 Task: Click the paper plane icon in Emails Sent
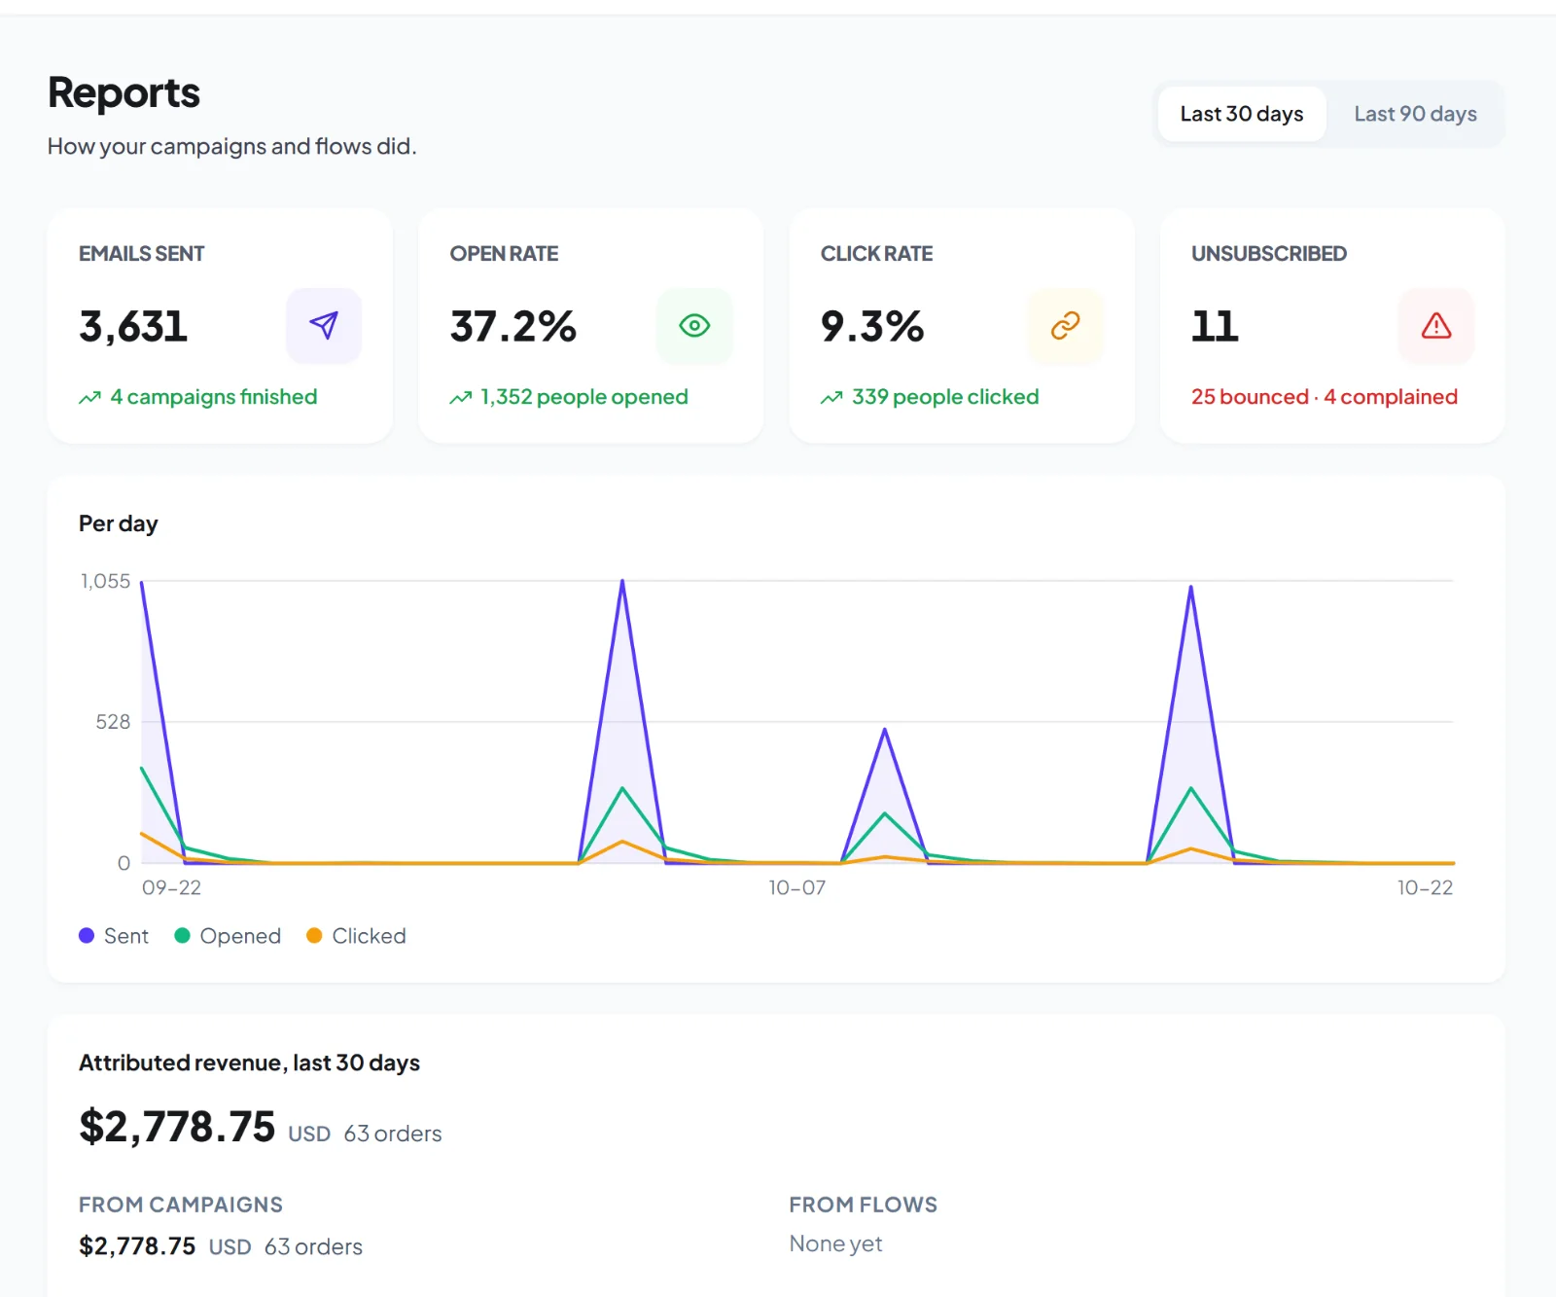pos(324,325)
